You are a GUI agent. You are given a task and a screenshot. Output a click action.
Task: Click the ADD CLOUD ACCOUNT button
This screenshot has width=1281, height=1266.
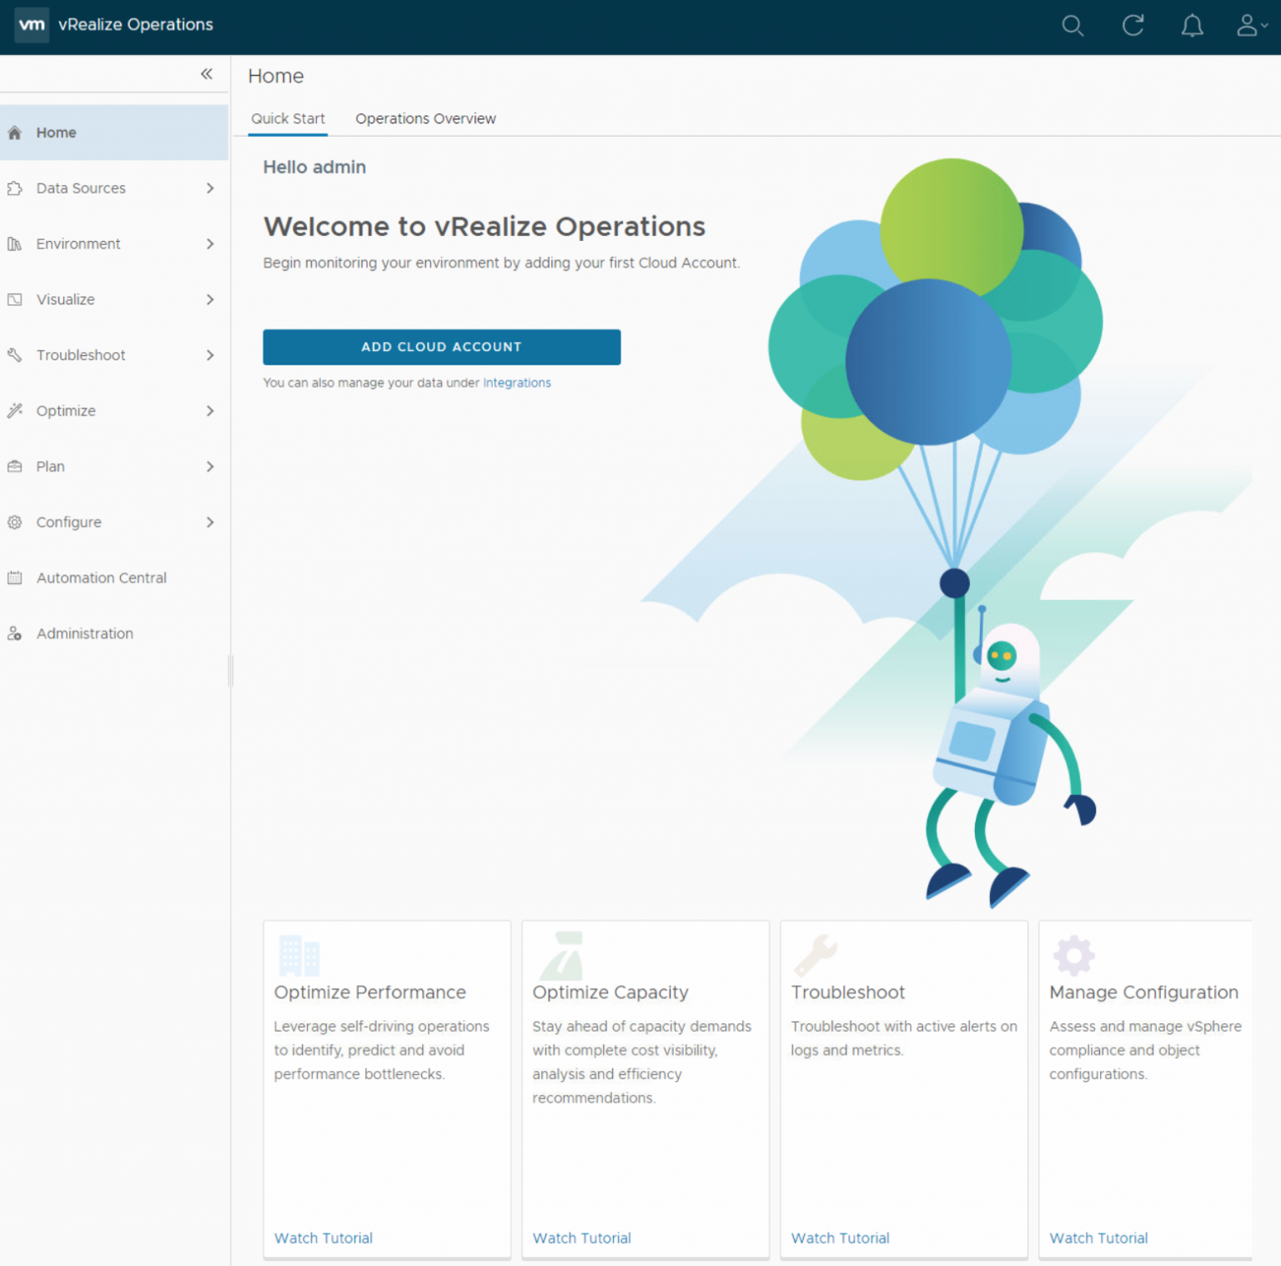(x=441, y=347)
